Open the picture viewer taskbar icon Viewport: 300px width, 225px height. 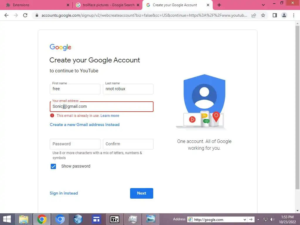coord(151,219)
